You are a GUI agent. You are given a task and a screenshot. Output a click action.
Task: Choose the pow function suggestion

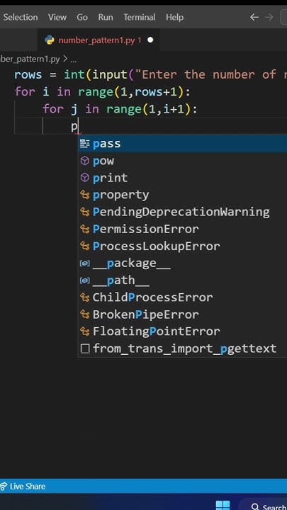183,161
